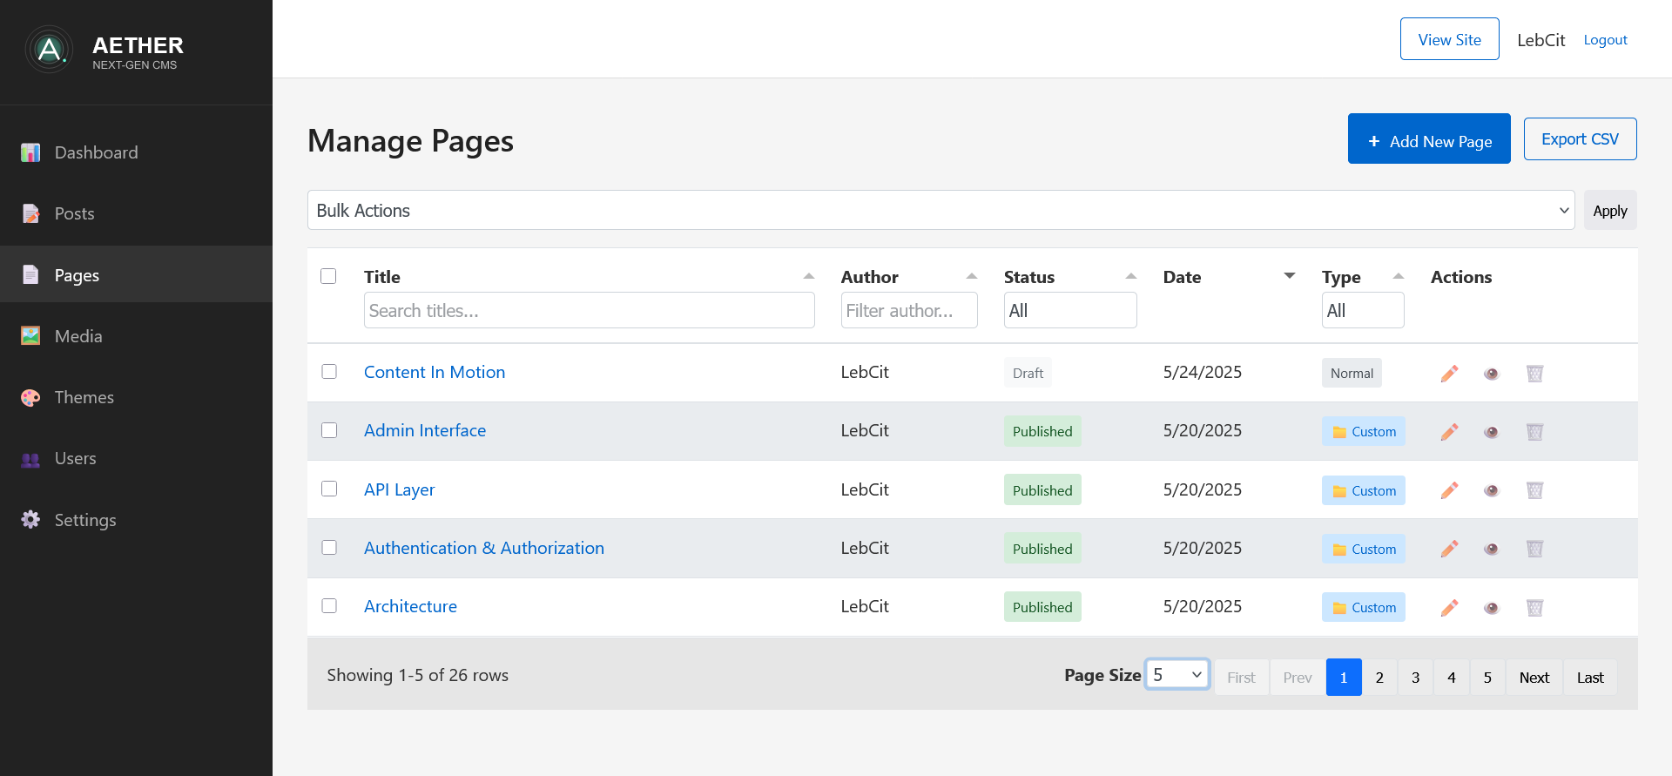The height and width of the screenshot is (776, 1672).
Task: Open Users from the sidebar menu
Action: pyautogui.click(x=136, y=458)
